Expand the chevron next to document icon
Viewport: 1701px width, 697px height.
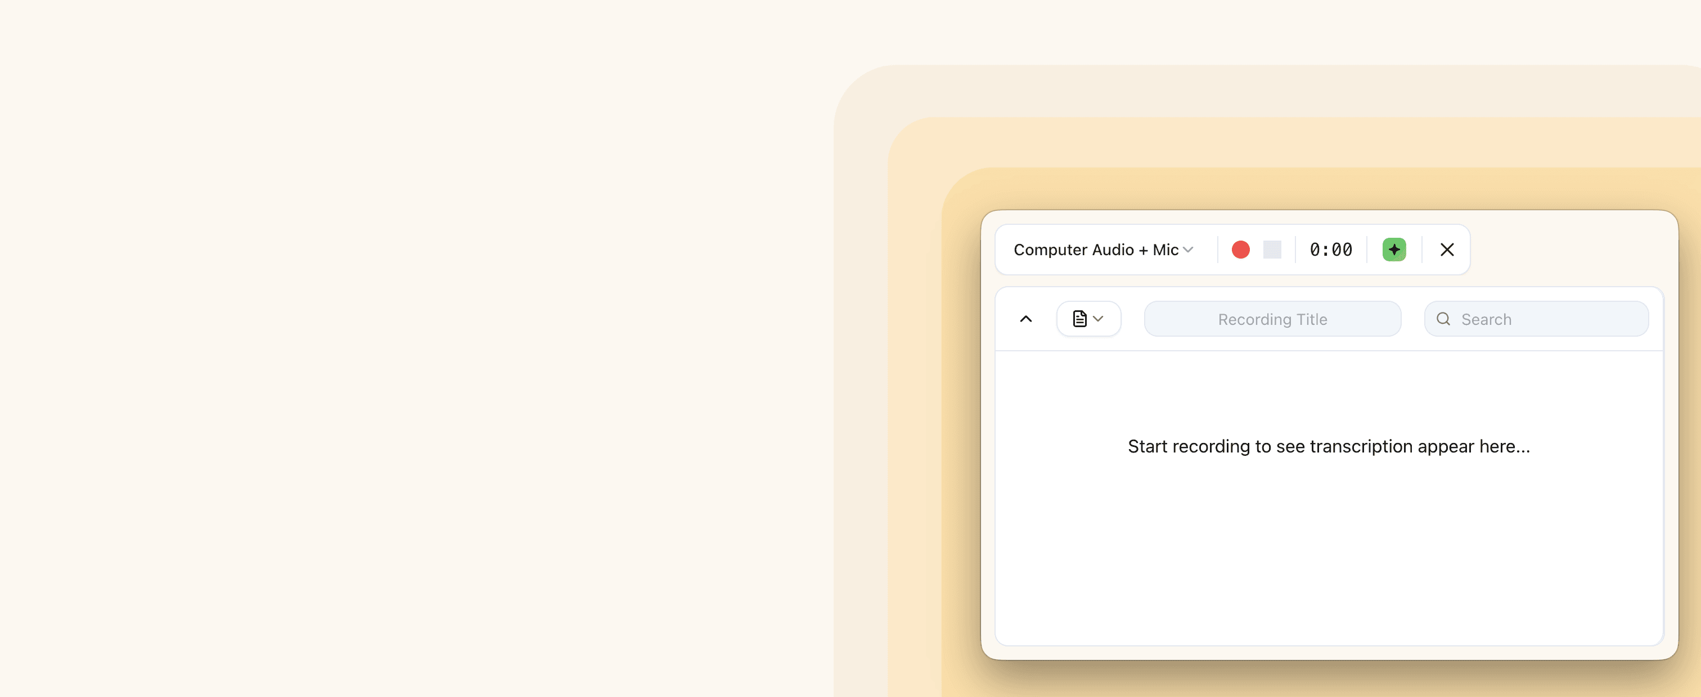pos(1098,319)
